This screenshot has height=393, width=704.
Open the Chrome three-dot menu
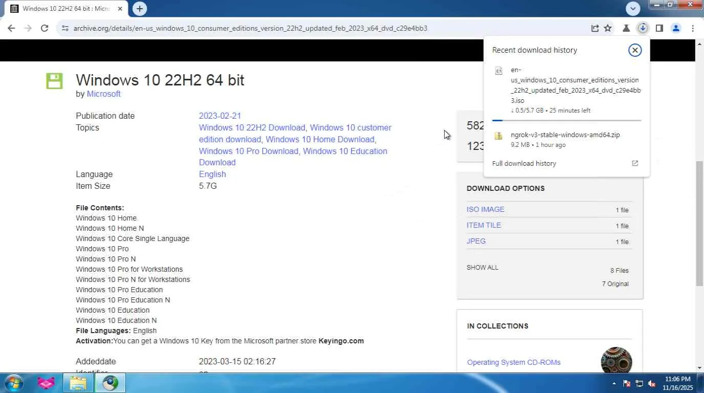693,28
